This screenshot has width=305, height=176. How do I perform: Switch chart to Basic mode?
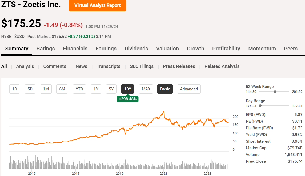point(165,89)
